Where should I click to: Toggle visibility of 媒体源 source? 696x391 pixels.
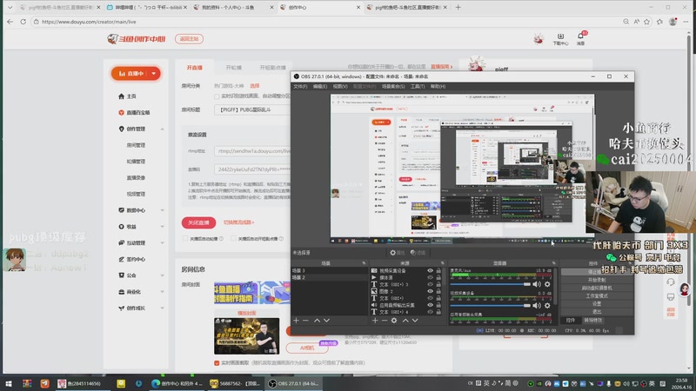tap(430, 277)
